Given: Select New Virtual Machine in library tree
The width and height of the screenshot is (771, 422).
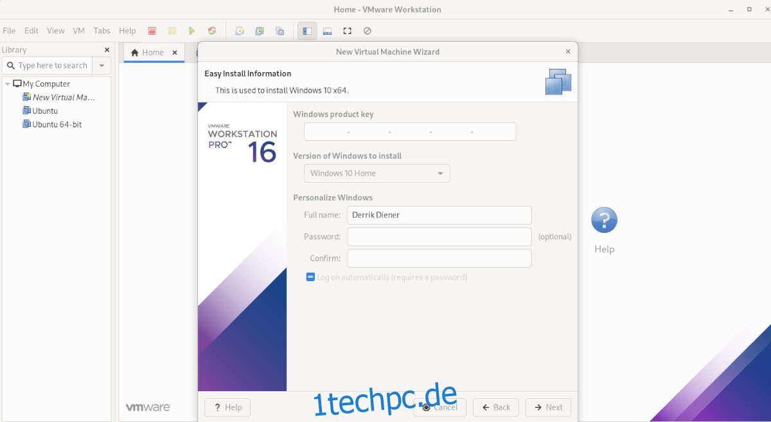Looking at the screenshot, I should [64, 97].
